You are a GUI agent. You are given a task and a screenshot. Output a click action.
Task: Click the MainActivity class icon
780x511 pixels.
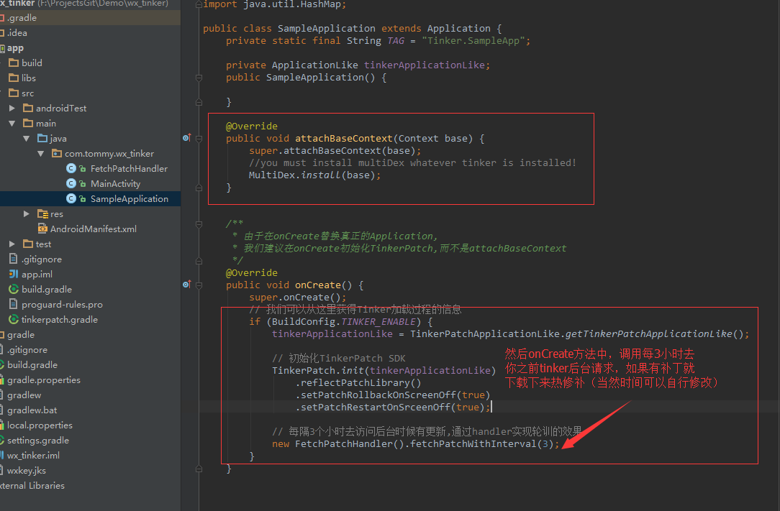coord(71,183)
